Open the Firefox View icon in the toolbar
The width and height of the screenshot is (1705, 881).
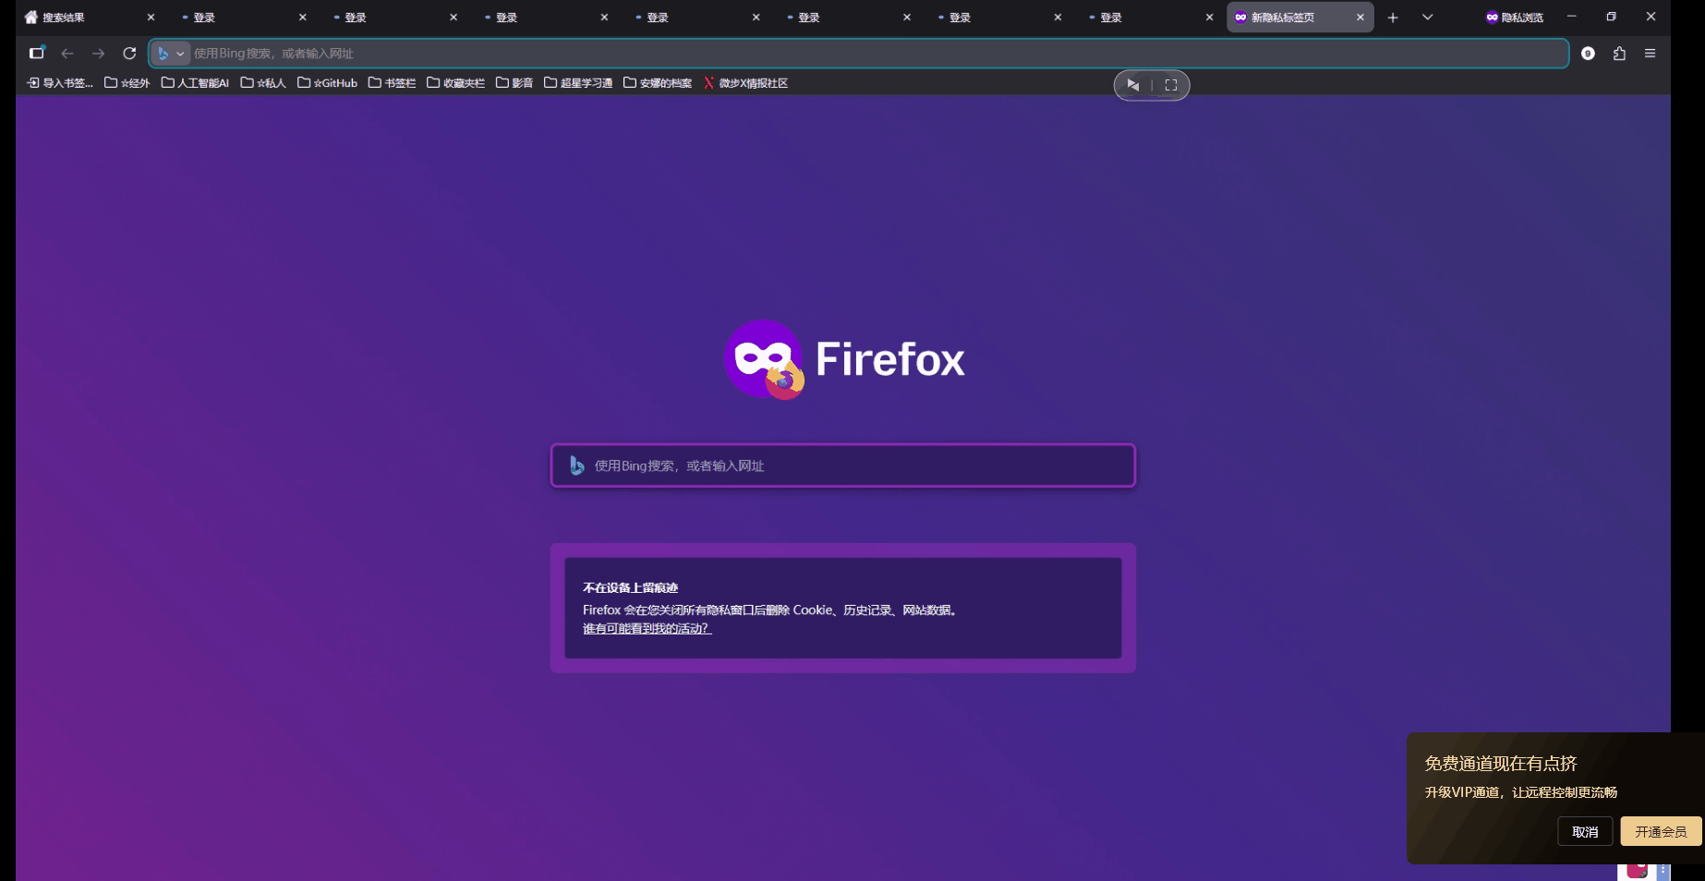tap(37, 54)
